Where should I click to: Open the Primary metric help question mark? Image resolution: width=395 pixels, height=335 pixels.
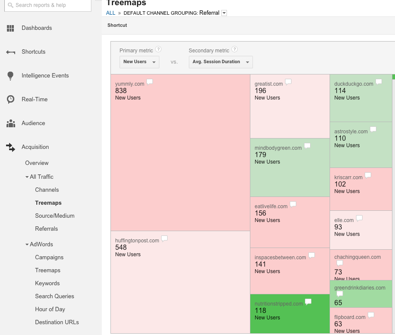159,49
